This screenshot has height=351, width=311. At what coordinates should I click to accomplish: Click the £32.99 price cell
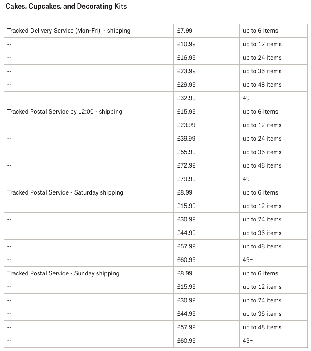pos(186,98)
